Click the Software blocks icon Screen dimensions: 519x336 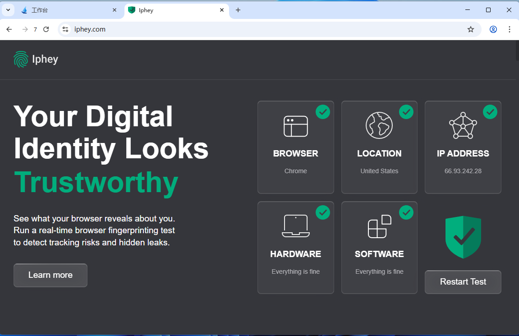coord(379,226)
